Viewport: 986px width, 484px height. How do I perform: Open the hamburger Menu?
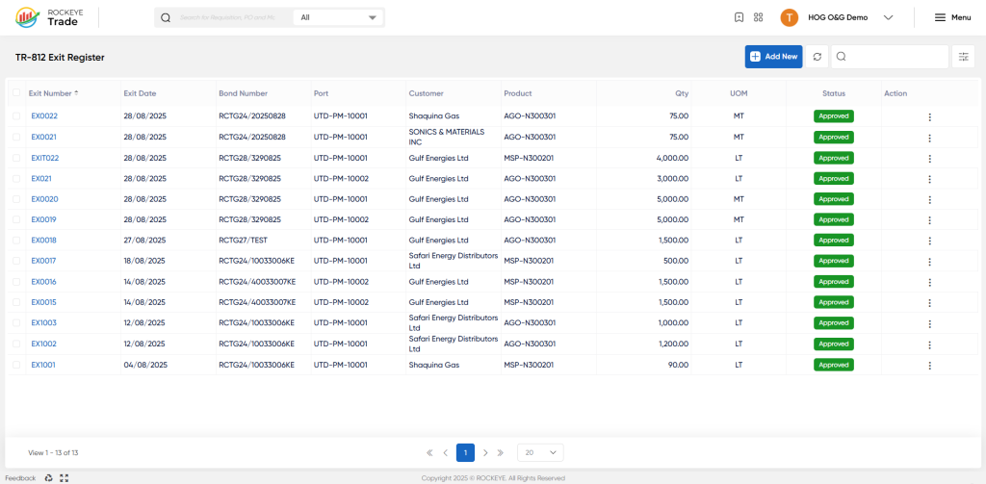(952, 17)
